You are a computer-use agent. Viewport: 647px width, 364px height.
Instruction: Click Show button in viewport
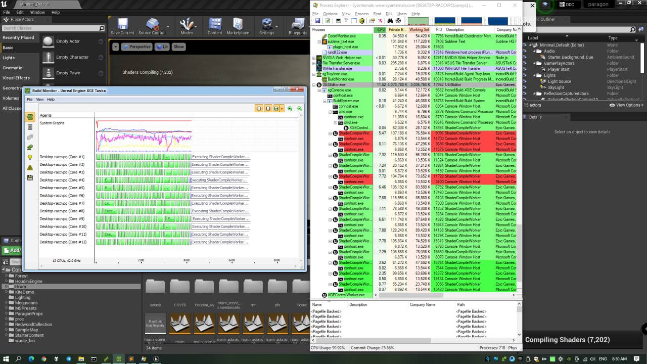[x=179, y=47]
